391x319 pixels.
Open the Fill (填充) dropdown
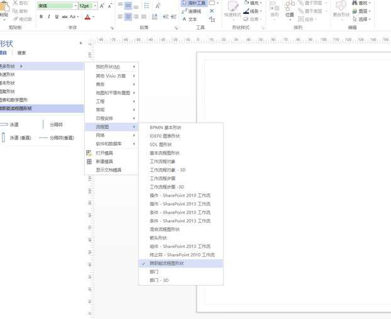point(253,3)
